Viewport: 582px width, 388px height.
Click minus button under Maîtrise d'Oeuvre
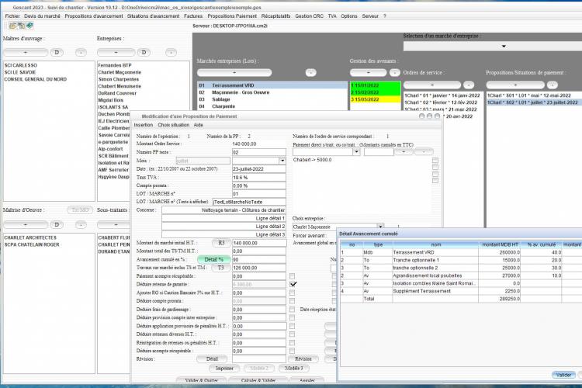(x=81, y=224)
